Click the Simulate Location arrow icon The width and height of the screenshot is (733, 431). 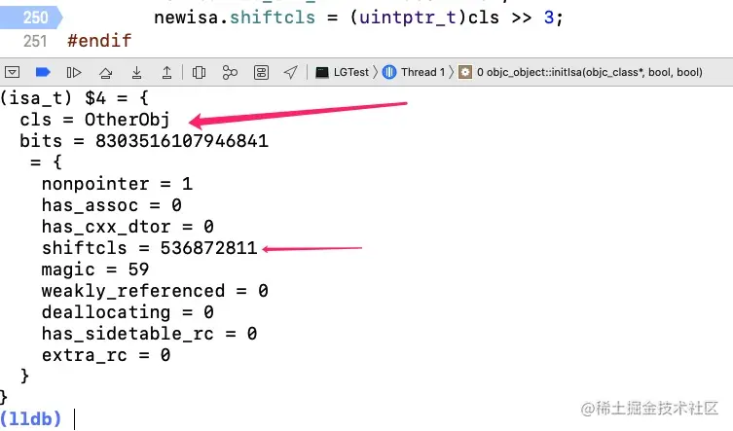(291, 72)
